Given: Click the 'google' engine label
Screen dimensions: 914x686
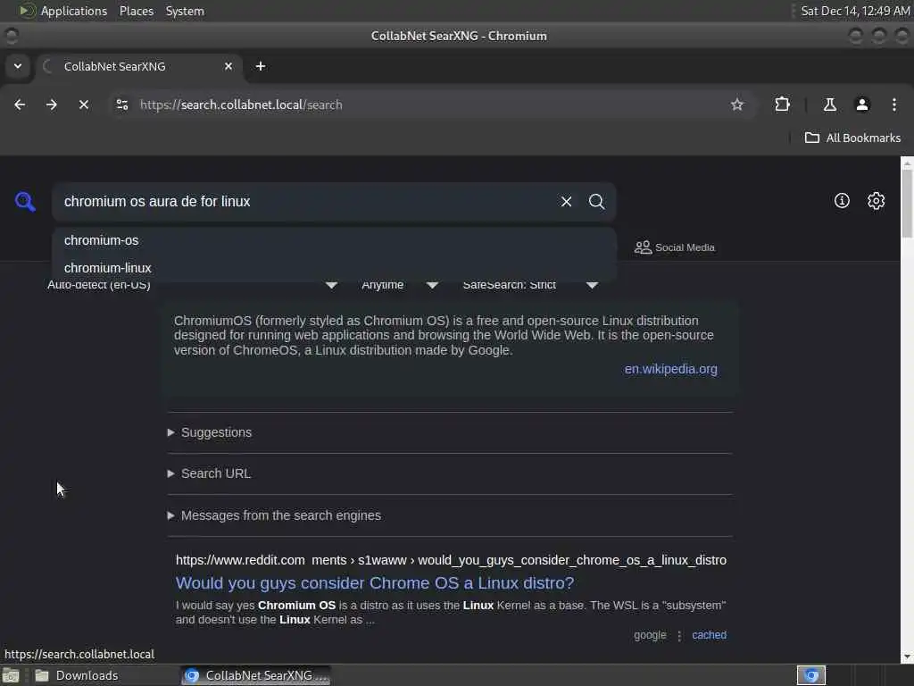Looking at the screenshot, I should click(650, 635).
